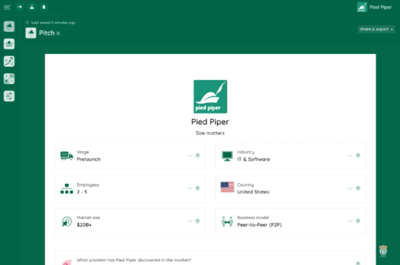Click the Industry computer monitor icon
Viewport: 400px width, 265px height.
click(227, 156)
